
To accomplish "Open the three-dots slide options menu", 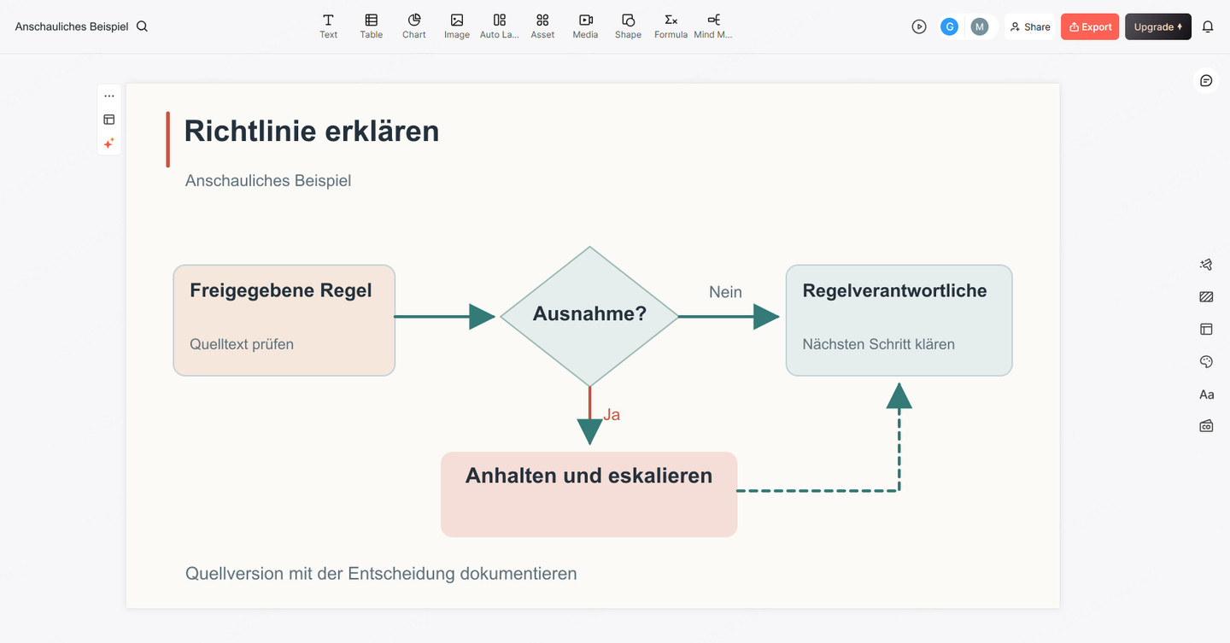I will 109,96.
